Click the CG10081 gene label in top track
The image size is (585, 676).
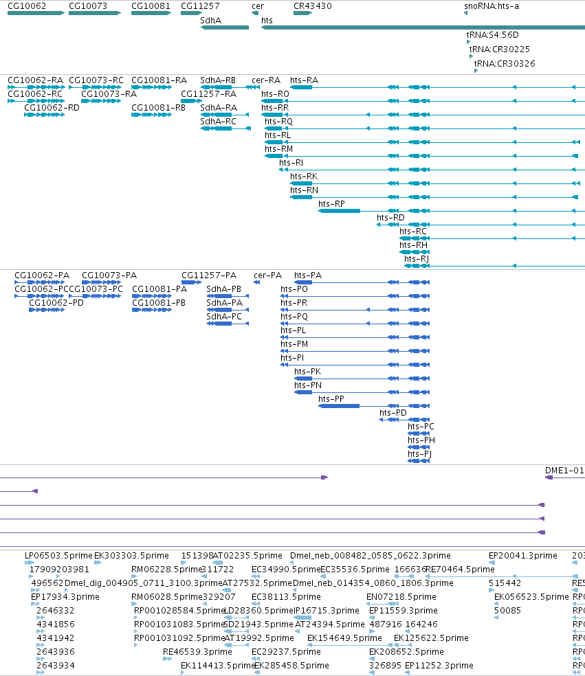point(151,6)
